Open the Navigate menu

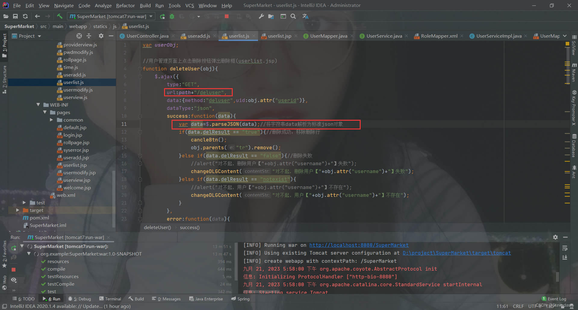(x=64, y=5)
